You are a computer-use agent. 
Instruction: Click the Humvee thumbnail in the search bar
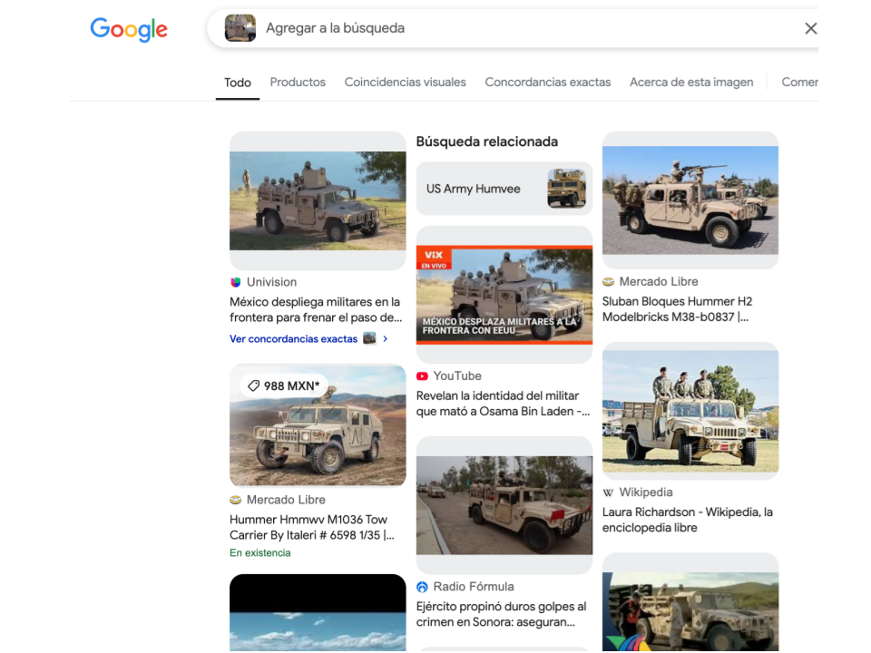coord(240,28)
